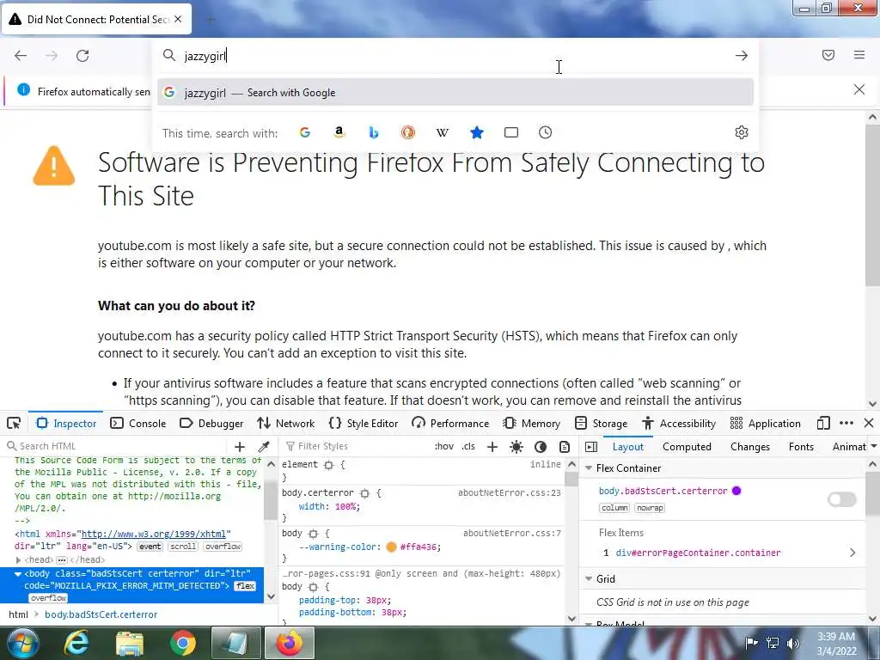Search in History clock icon
This screenshot has height=660, width=880.
[546, 132]
